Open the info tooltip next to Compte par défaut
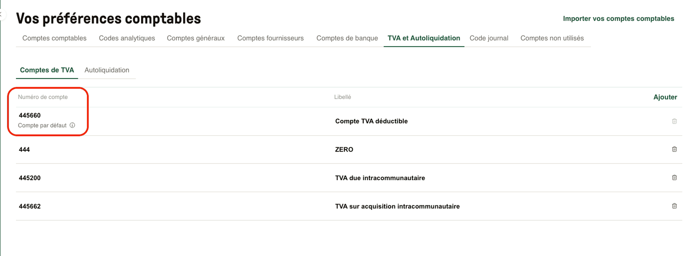The width and height of the screenshot is (696, 256). click(72, 125)
